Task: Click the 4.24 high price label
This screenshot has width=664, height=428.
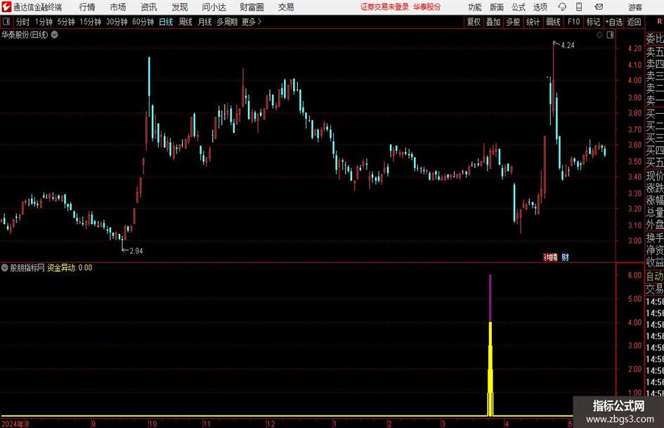Action: (x=568, y=46)
